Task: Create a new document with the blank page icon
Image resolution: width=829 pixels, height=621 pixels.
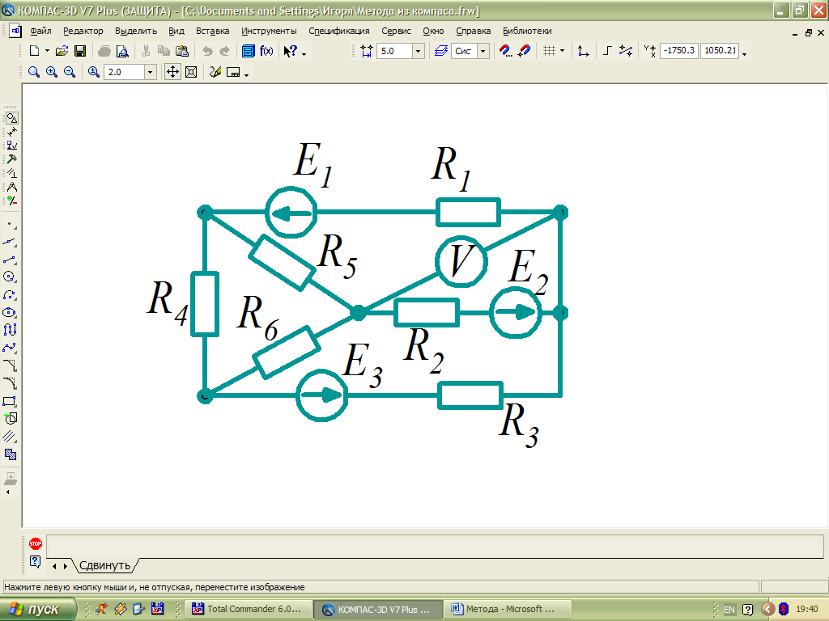Action: pos(34,51)
